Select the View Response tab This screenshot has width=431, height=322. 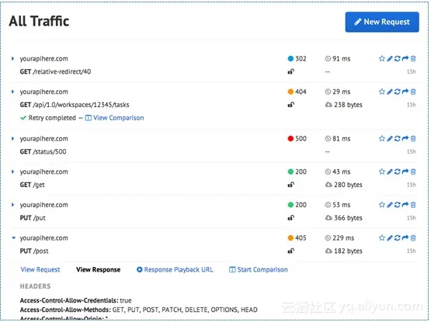[x=98, y=270]
